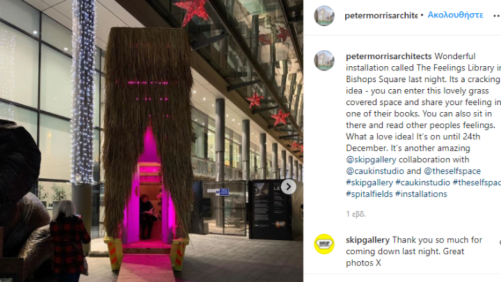Screen dimensions: 501x282
Task: Open the #skipgallery hashtag
Action: click(x=369, y=182)
